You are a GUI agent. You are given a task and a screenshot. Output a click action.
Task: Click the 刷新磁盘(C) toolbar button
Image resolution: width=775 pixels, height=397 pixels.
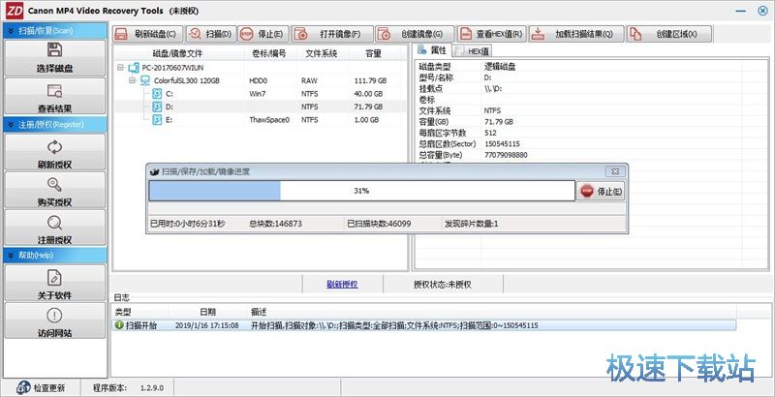pyautogui.click(x=146, y=34)
